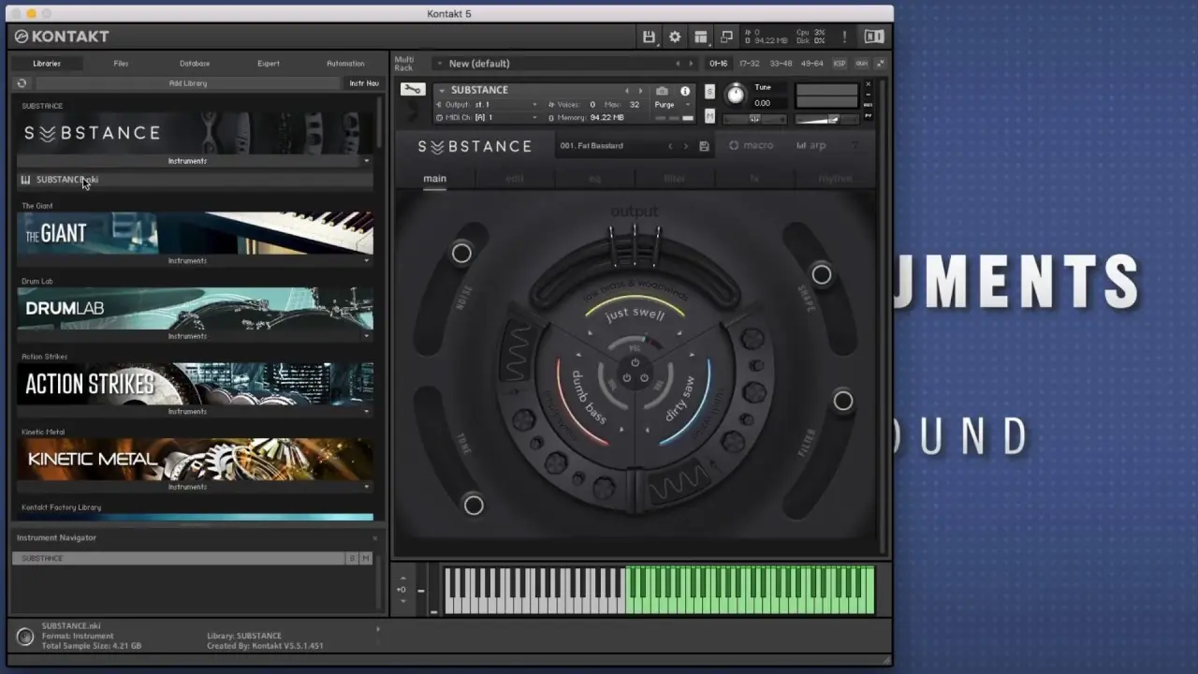The height and width of the screenshot is (674, 1198).
Task: Open Kontakt options gear icon
Action: [x=675, y=37]
